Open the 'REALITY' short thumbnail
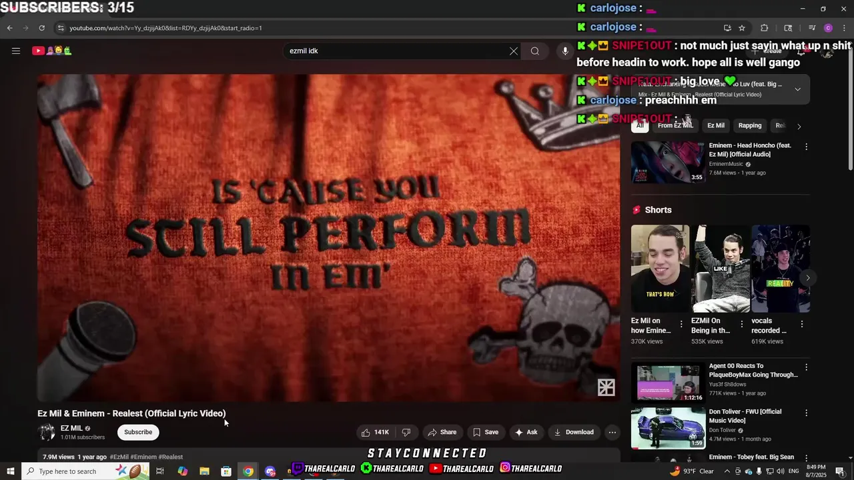Screen dimensions: 854x480 click(781, 269)
